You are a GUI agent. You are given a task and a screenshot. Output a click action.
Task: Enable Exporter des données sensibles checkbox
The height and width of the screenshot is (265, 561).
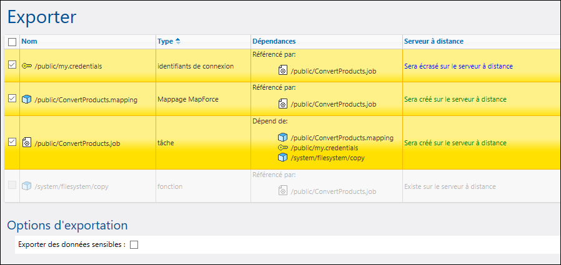pyautogui.click(x=134, y=244)
